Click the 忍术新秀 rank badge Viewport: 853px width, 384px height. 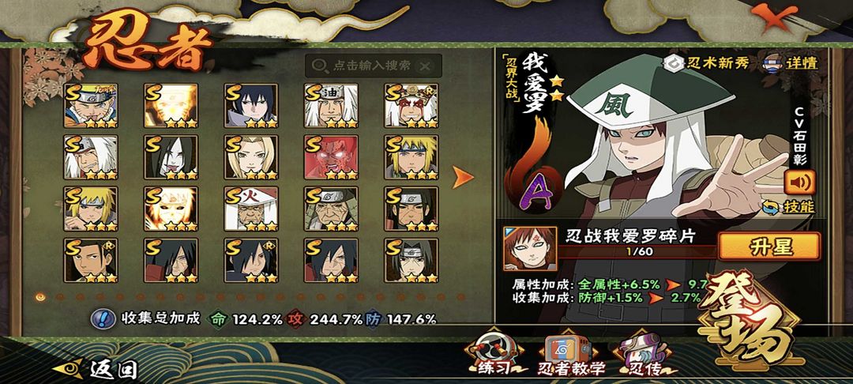click(706, 62)
